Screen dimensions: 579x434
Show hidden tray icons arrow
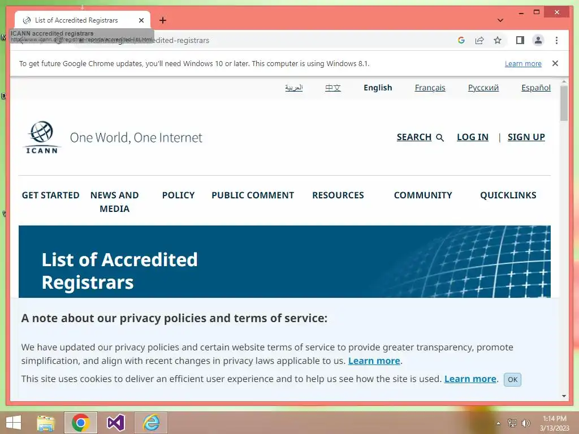click(498, 423)
